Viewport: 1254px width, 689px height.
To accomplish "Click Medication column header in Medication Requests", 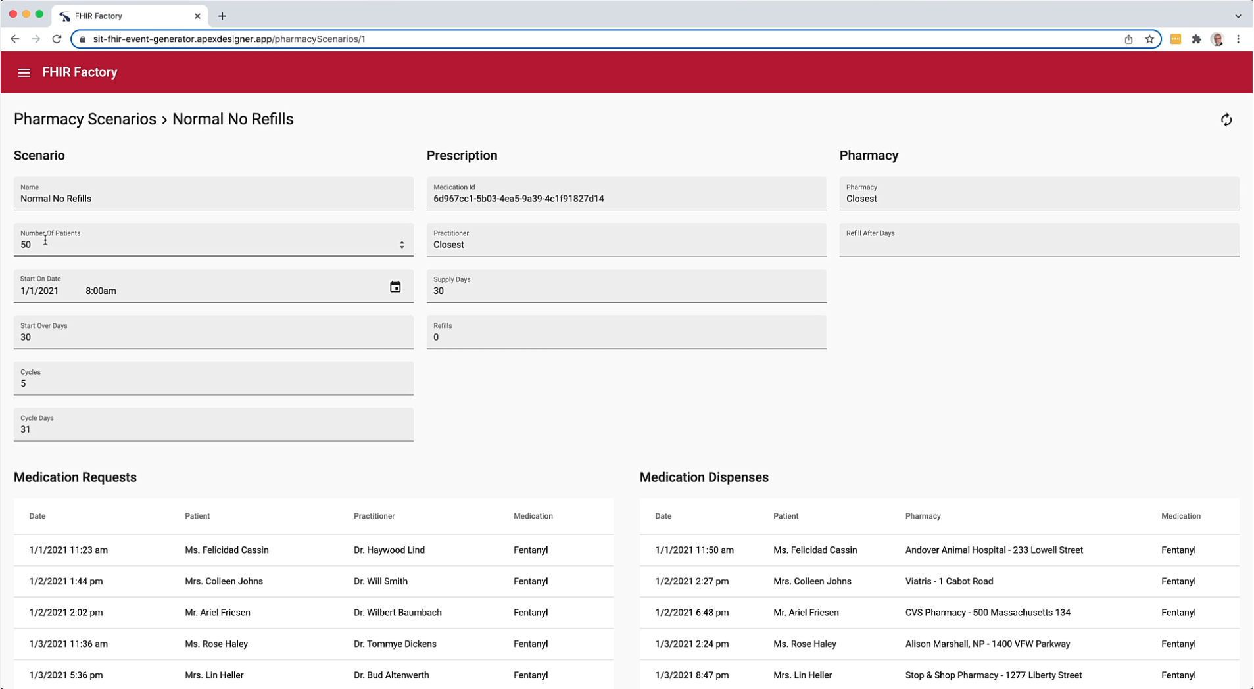I will (533, 516).
